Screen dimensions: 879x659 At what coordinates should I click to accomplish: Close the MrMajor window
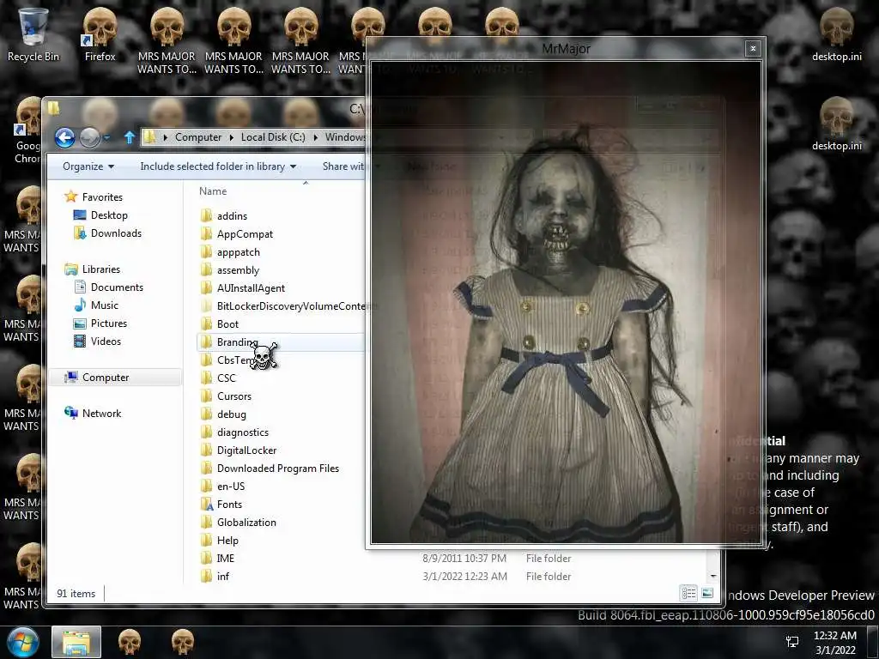[753, 48]
